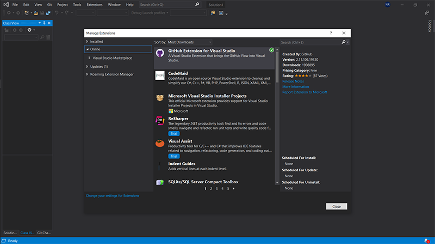Viewport: 435px width, 244px height.
Task: Click the Undo toolbar icon
Action: pyautogui.click(x=57, y=12)
